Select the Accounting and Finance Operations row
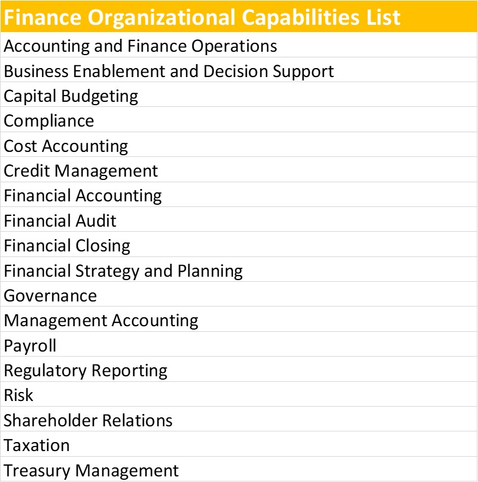This screenshot has width=478, height=482. [x=141, y=46]
